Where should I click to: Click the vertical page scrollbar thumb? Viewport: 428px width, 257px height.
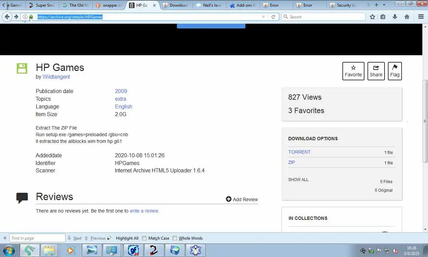[x=425, y=121]
